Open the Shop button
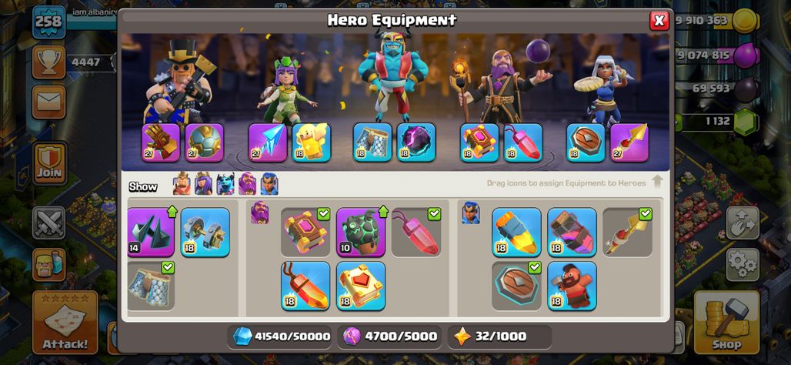This screenshot has width=791, height=365. coord(726,322)
